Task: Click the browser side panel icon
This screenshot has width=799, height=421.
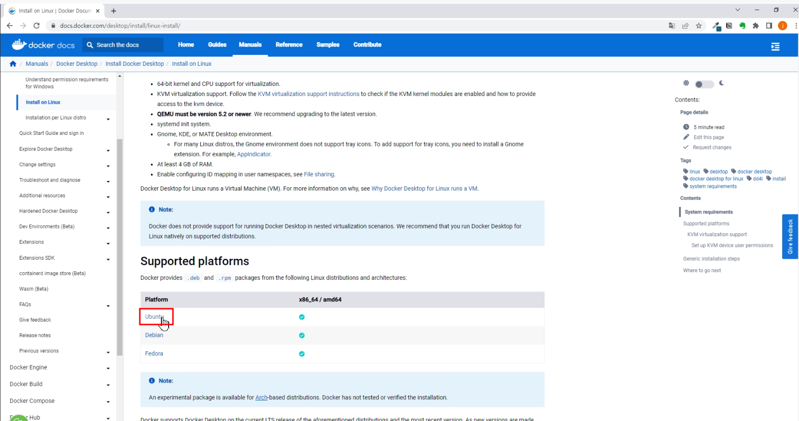Action: pos(769,25)
